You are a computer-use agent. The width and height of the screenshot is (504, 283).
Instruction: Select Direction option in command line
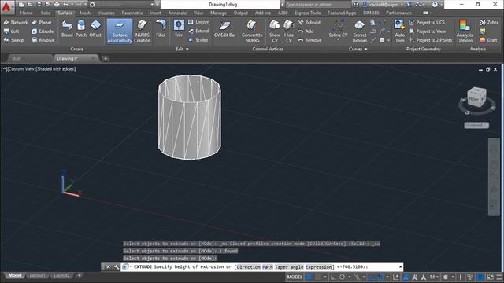249,267
